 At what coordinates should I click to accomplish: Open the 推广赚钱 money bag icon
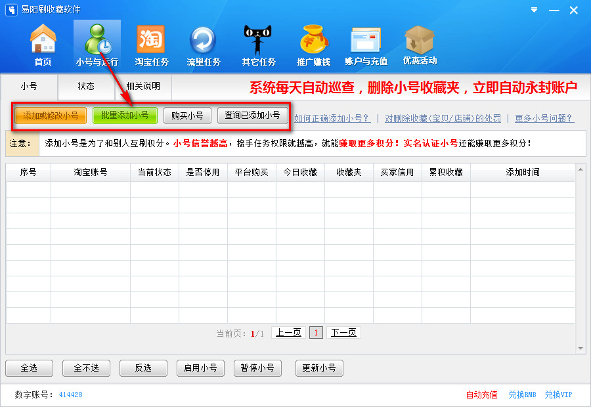[313, 45]
